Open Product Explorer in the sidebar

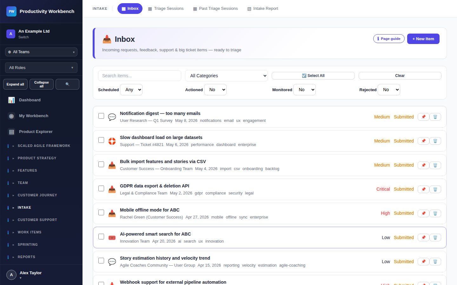[x=41, y=132]
